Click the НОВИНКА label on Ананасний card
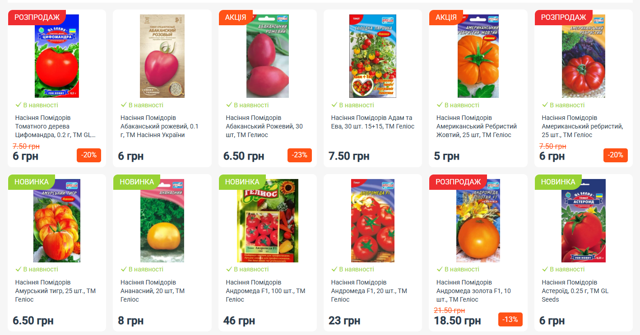This screenshot has height=335, width=640. pos(137,182)
